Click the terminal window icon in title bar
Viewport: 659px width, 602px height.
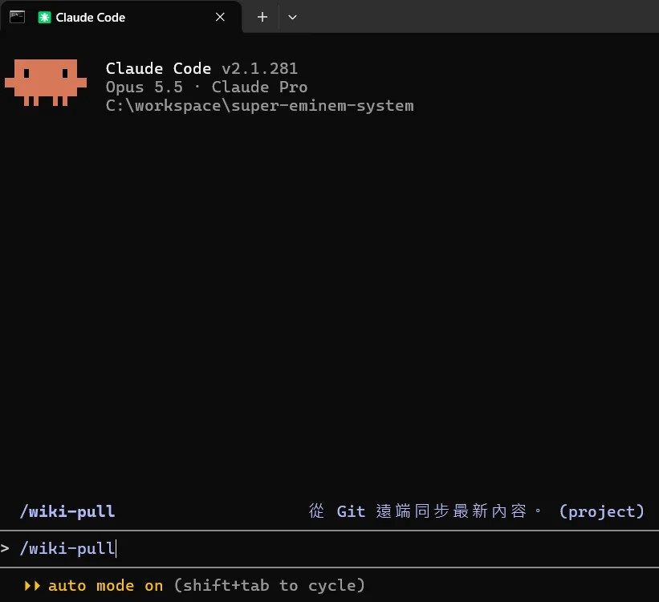tap(17, 17)
